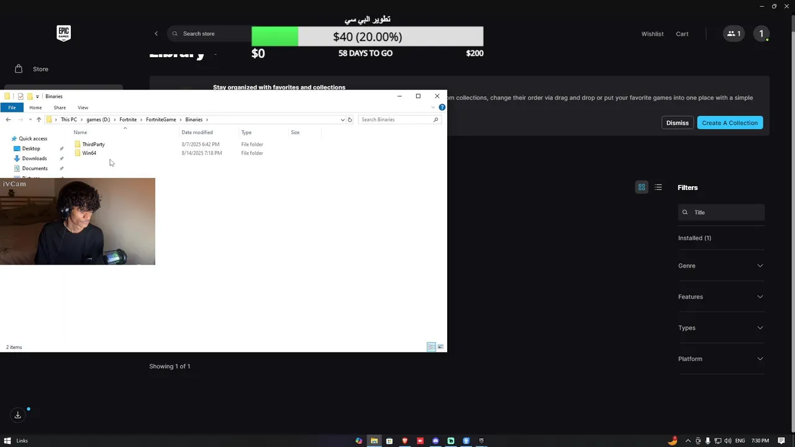Expand the Genre filter
The height and width of the screenshot is (447, 795).
coord(720,266)
